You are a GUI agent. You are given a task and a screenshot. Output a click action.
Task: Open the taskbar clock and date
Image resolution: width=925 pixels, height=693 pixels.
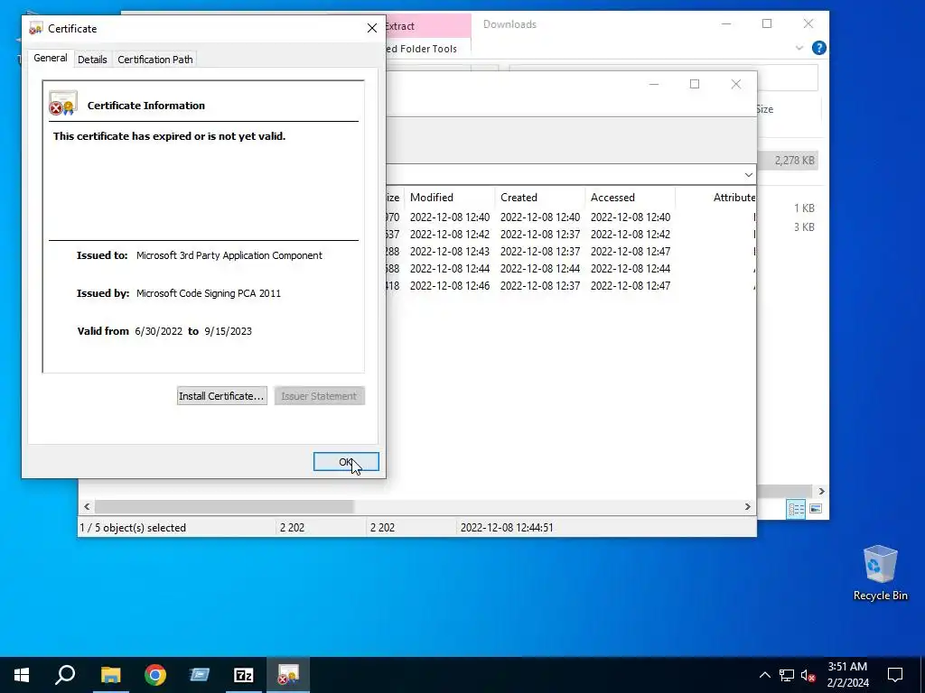tap(847, 675)
